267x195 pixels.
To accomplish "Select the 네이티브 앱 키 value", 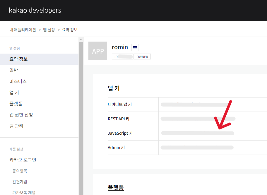I will point(195,105).
